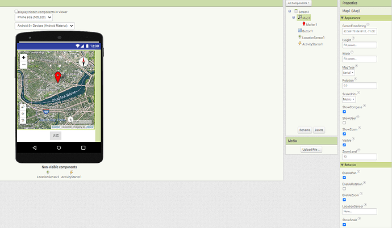Click the map reset rotation icon

tap(23, 120)
